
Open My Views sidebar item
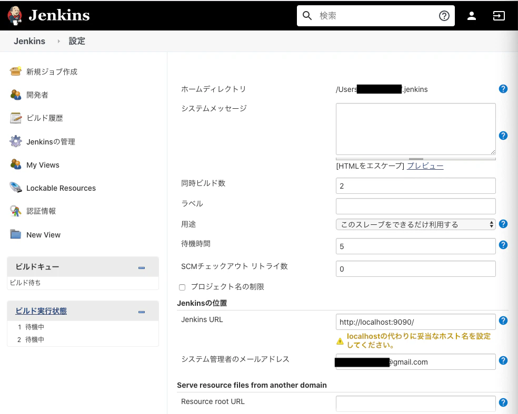(43, 165)
